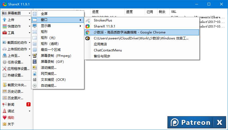The height and width of the screenshot is (130, 228).
Task: Click the ShareX 11.9.1 window icon
Action: tap(88, 26)
